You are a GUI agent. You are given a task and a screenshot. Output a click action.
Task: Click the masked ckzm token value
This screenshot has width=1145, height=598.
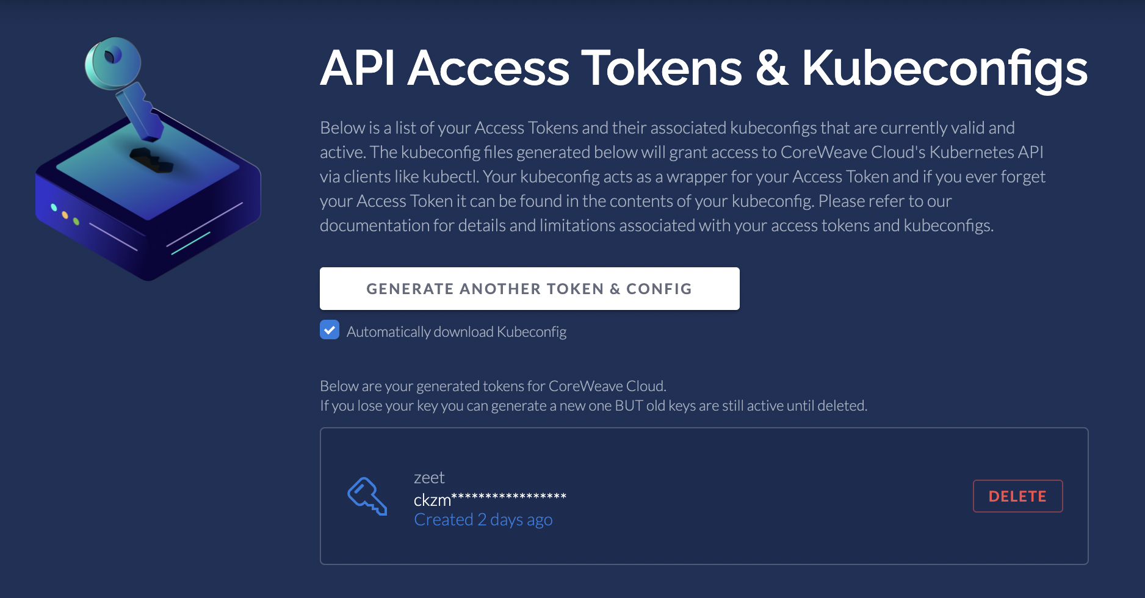point(490,500)
